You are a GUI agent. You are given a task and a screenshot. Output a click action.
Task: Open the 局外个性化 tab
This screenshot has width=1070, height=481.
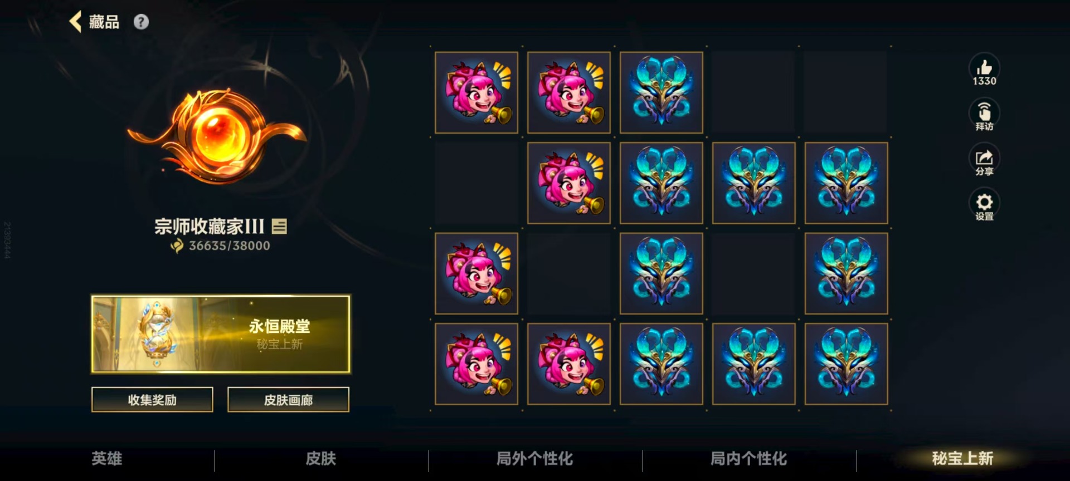pos(535,459)
